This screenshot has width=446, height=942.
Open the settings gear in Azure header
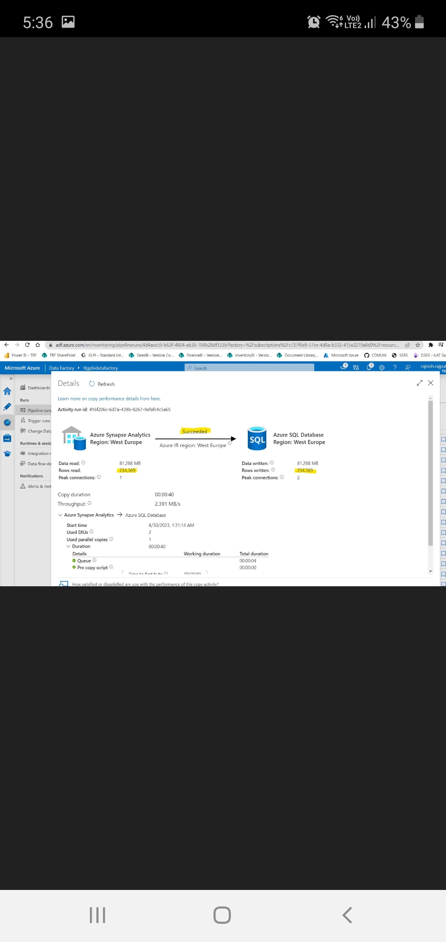382,368
